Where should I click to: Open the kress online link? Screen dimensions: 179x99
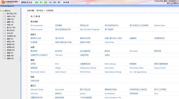coord(109,68)
